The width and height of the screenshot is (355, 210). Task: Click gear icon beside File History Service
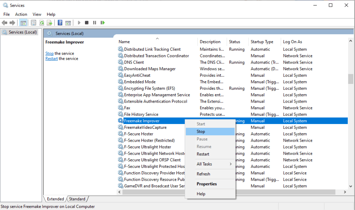coord(121,114)
